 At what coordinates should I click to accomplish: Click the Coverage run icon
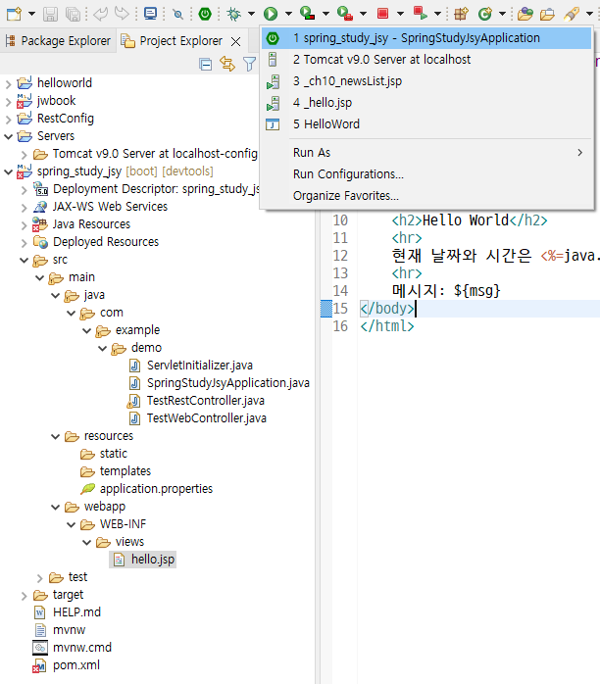click(308, 14)
